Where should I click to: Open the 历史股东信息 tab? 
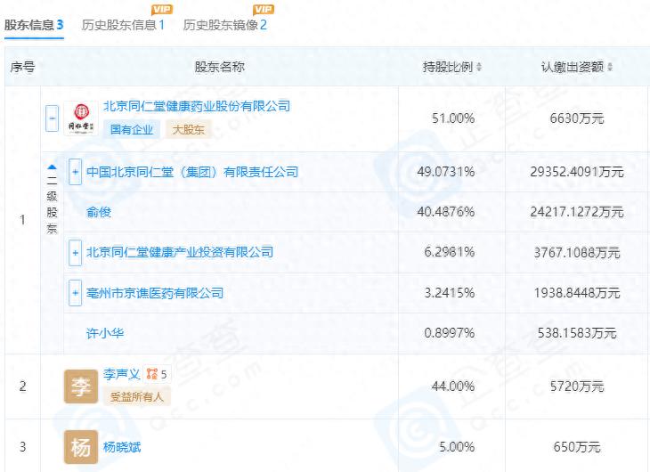point(123,25)
